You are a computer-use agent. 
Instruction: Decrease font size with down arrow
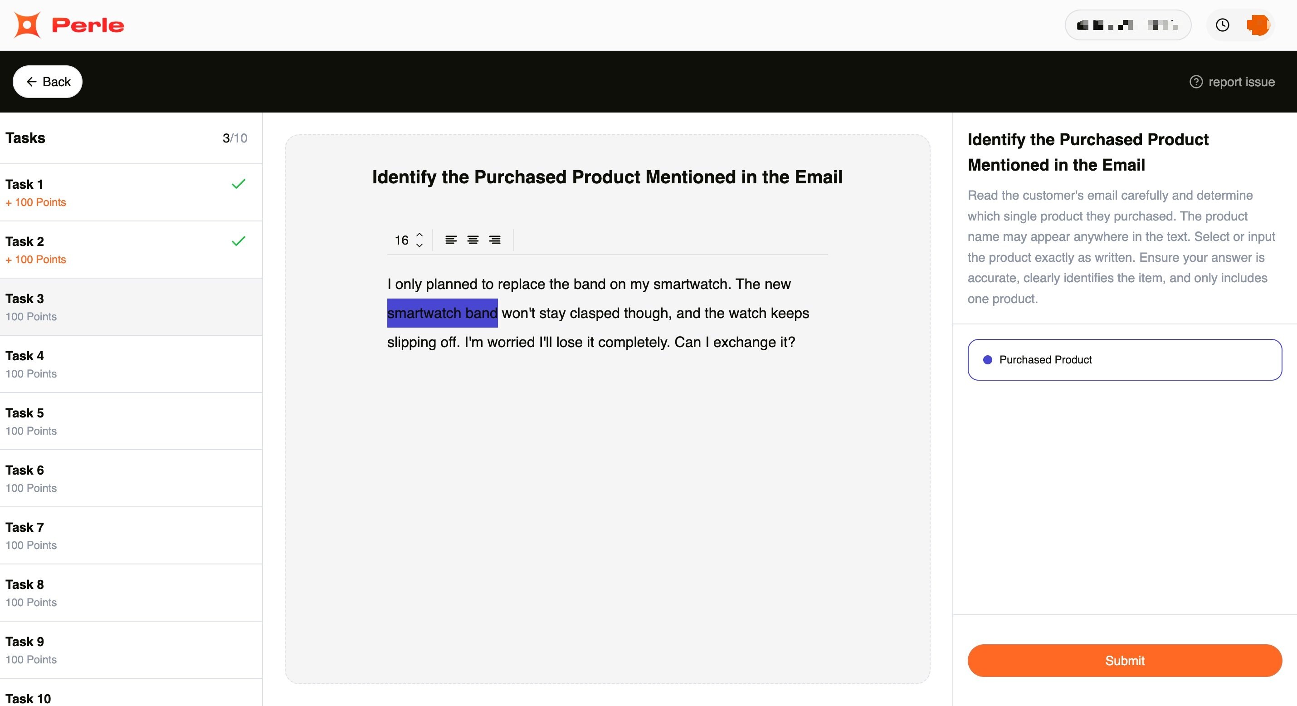pos(419,245)
